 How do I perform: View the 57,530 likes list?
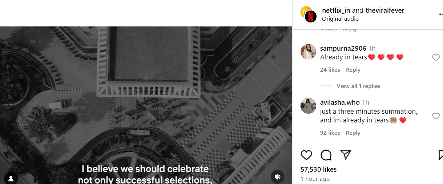click(319, 169)
